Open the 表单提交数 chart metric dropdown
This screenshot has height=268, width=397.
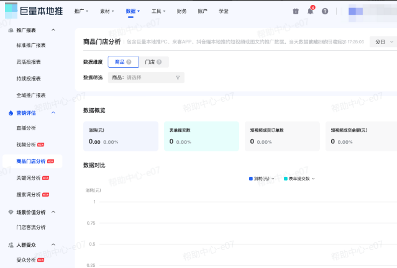click(x=299, y=179)
